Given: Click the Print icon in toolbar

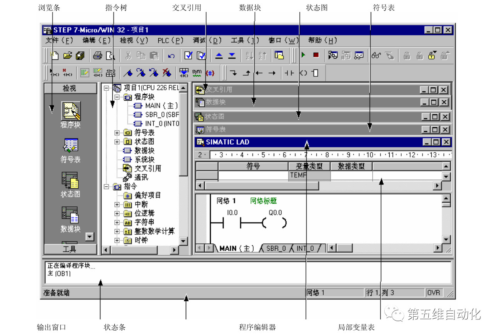Looking at the screenshot, I should click(97, 56).
